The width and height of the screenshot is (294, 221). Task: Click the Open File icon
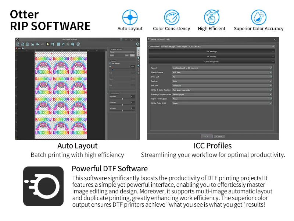(22, 43)
